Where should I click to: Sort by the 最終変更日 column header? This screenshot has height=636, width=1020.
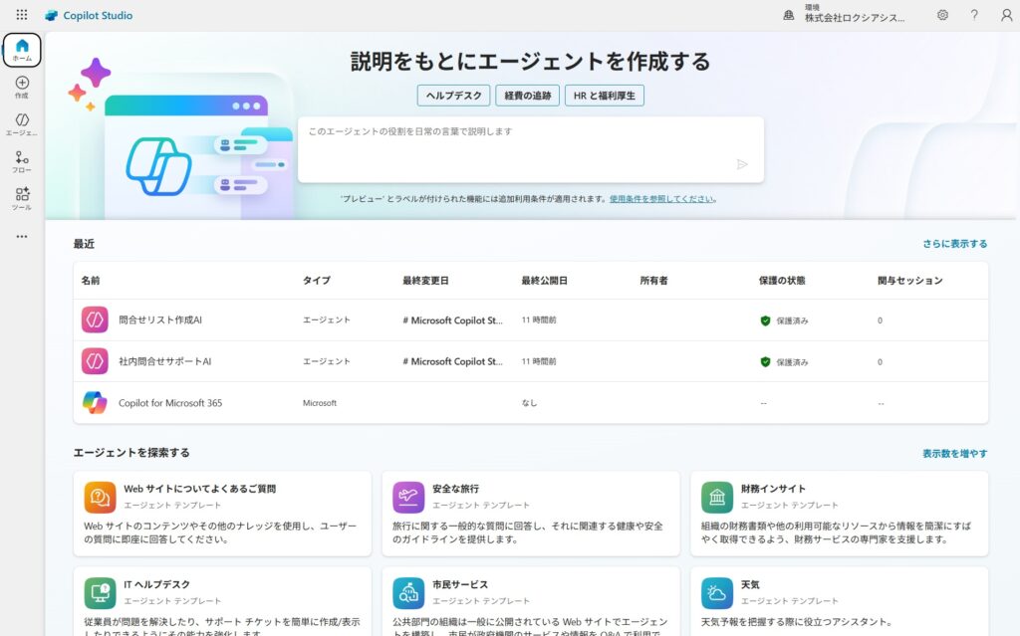(425, 281)
